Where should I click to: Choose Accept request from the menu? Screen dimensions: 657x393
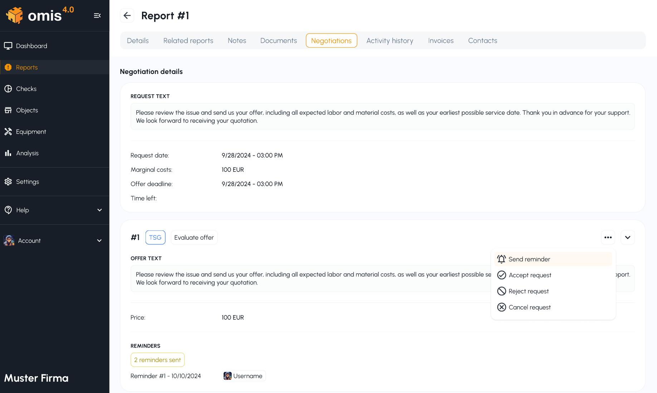530,275
